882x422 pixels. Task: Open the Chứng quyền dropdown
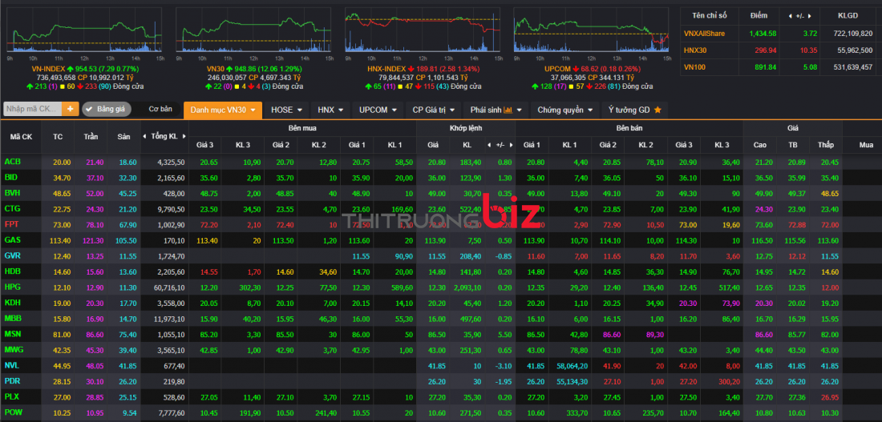coord(564,111)
